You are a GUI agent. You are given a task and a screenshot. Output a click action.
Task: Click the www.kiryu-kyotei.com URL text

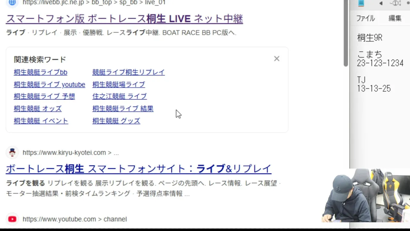point(70,153)
